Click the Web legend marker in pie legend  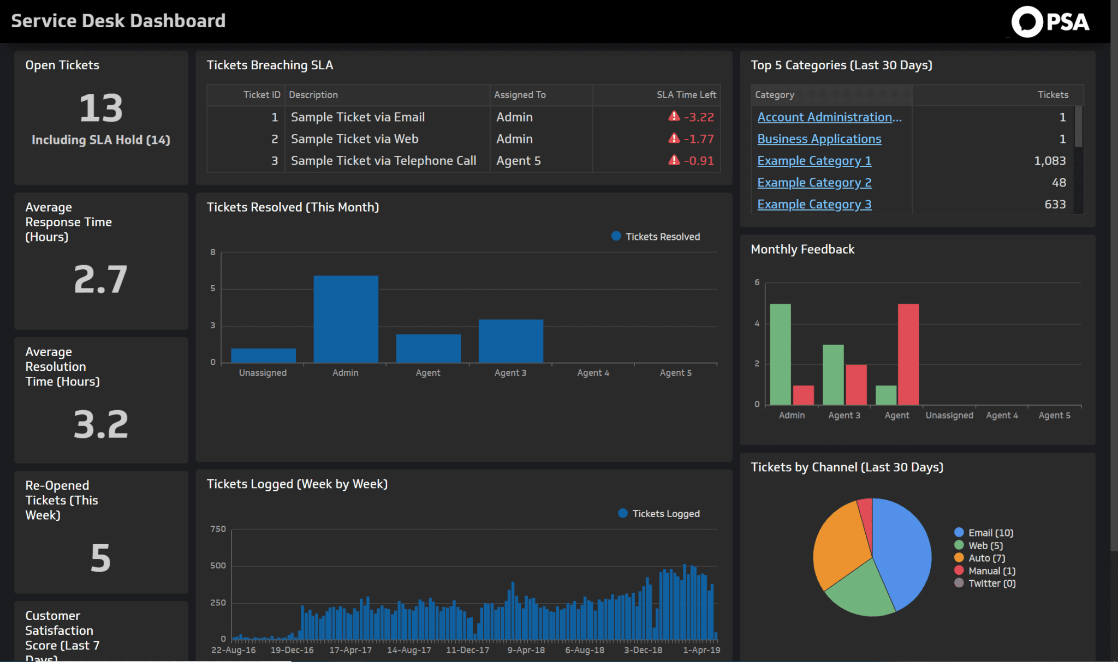(958, 545)
